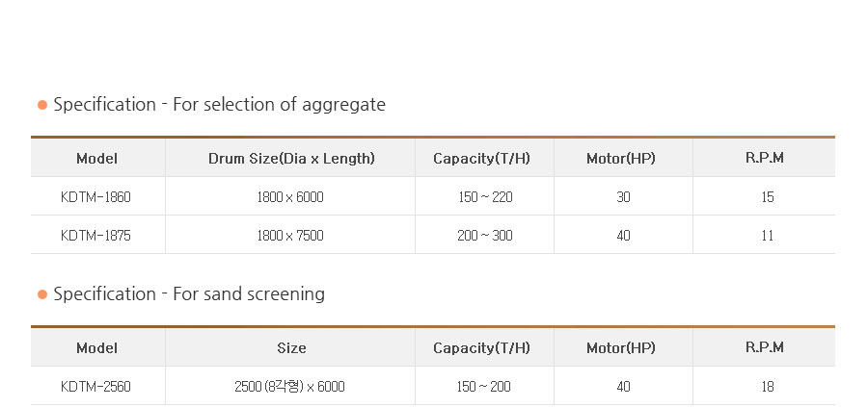Click the 'Drum Size(Dia x Length)' column header

(291, 159)
